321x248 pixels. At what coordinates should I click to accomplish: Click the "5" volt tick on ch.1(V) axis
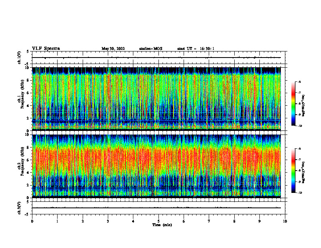(x=28, y=52)
